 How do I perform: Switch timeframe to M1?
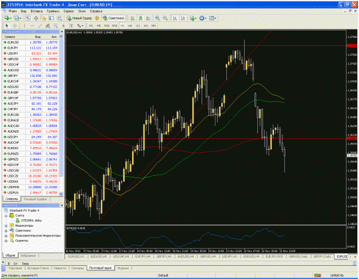(91, 26)
